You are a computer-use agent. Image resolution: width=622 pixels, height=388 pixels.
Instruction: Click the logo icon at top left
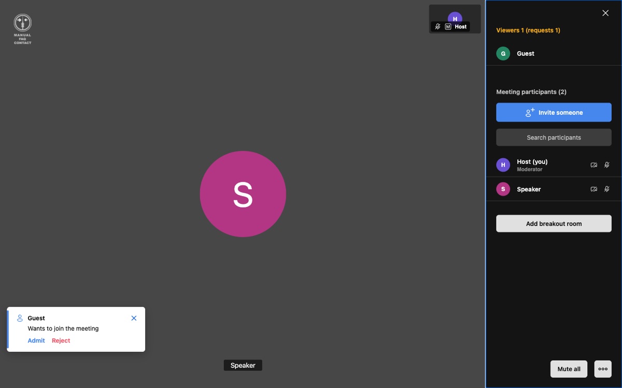tap(22, 23)
